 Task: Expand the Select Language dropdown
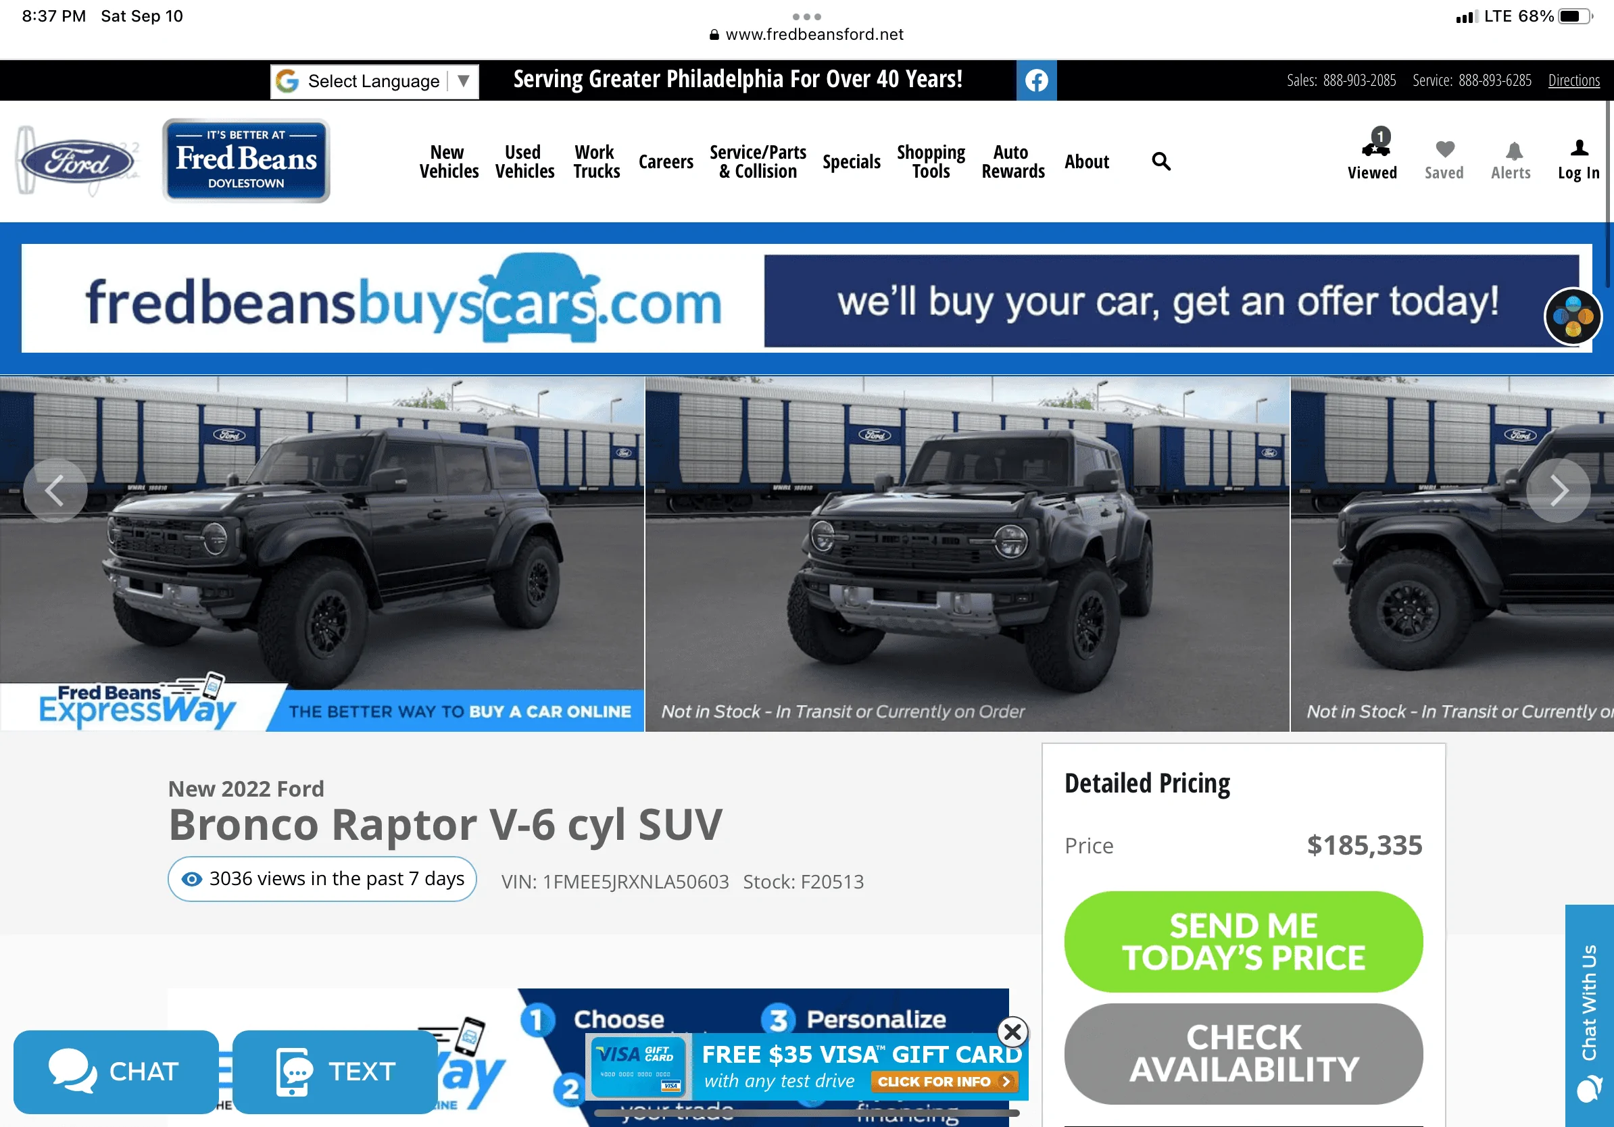(374, 82)
